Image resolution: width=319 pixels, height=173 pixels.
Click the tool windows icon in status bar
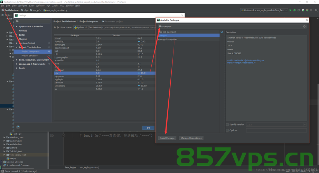tap(3, 171)
